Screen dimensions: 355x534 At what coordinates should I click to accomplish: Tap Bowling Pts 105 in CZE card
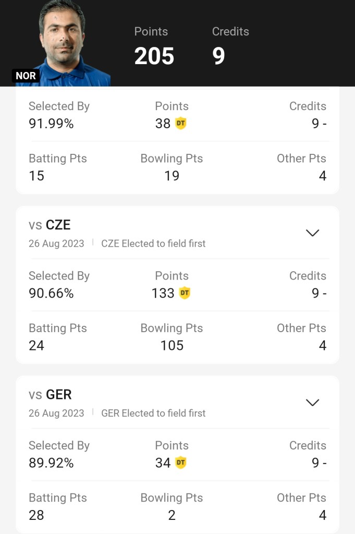click(172, 345)
